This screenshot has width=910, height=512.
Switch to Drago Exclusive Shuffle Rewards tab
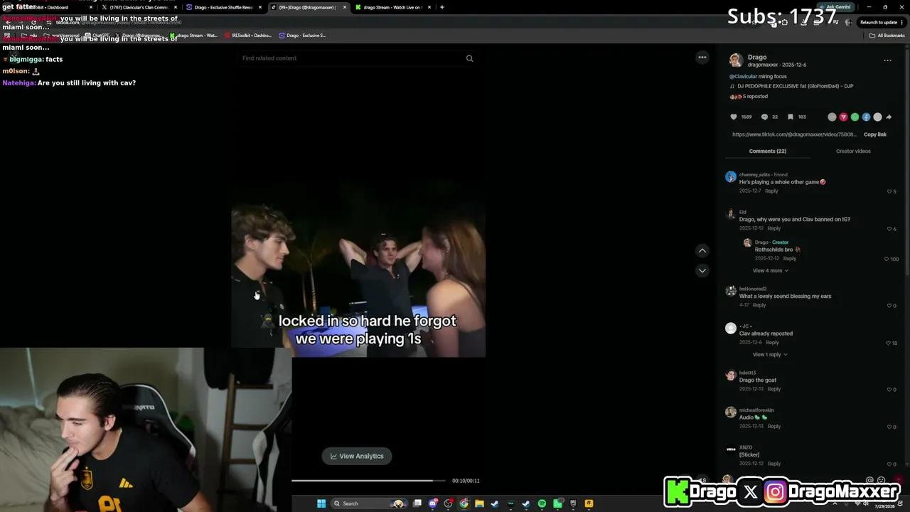point(223,7)
